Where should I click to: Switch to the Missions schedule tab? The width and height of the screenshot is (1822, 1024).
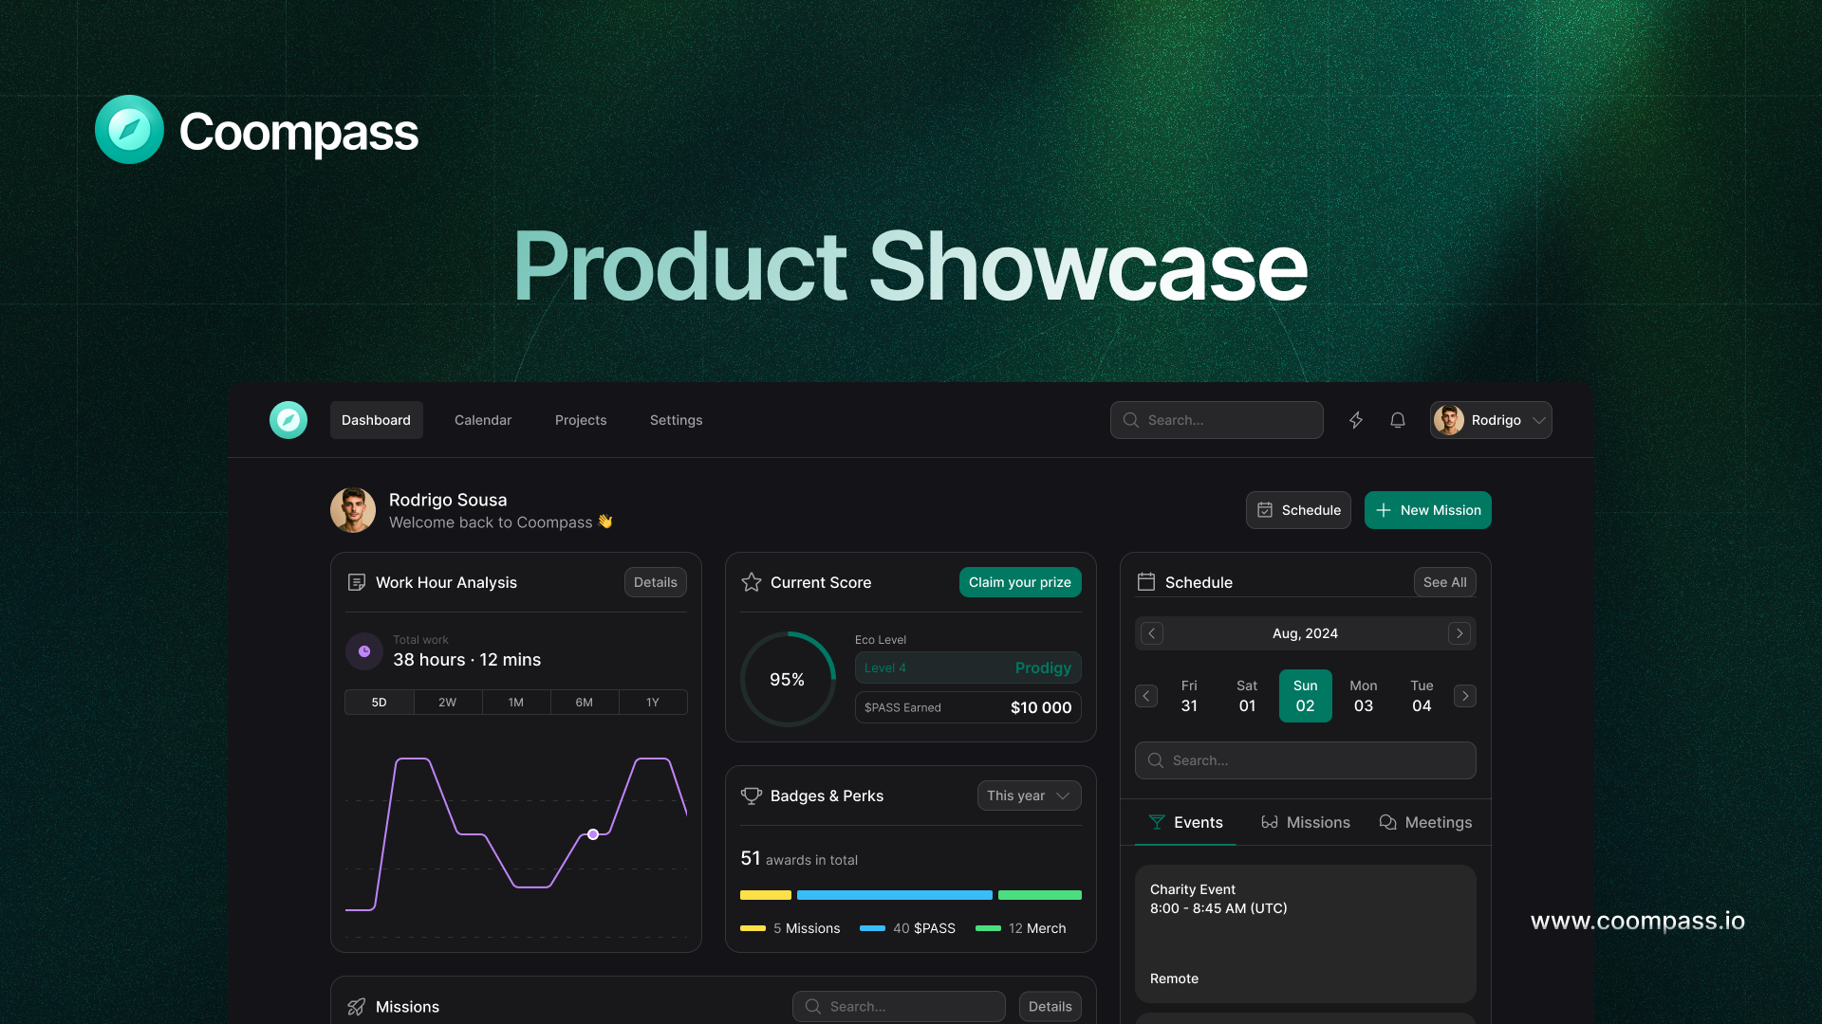coord(1306,822)
